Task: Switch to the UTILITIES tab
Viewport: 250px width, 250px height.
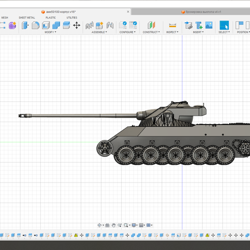Action: [x=72, y=17]
